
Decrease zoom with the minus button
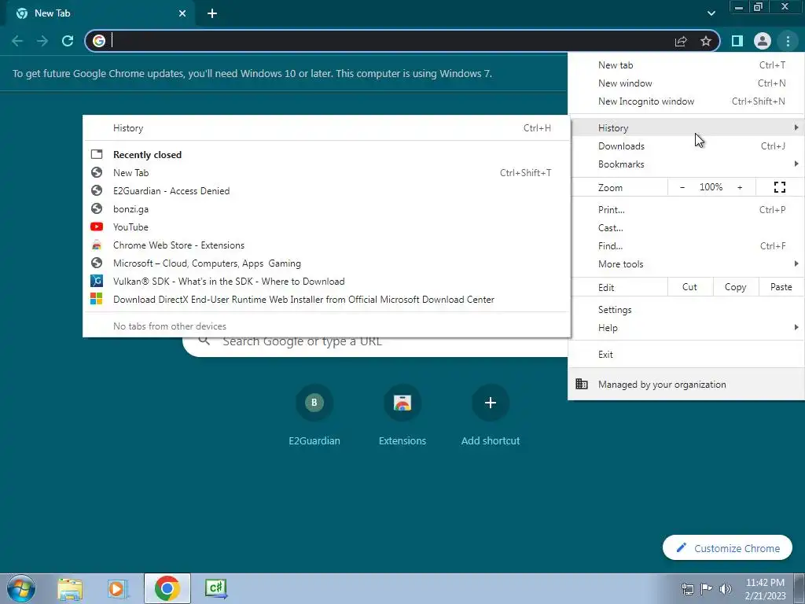tap(682, 187)
